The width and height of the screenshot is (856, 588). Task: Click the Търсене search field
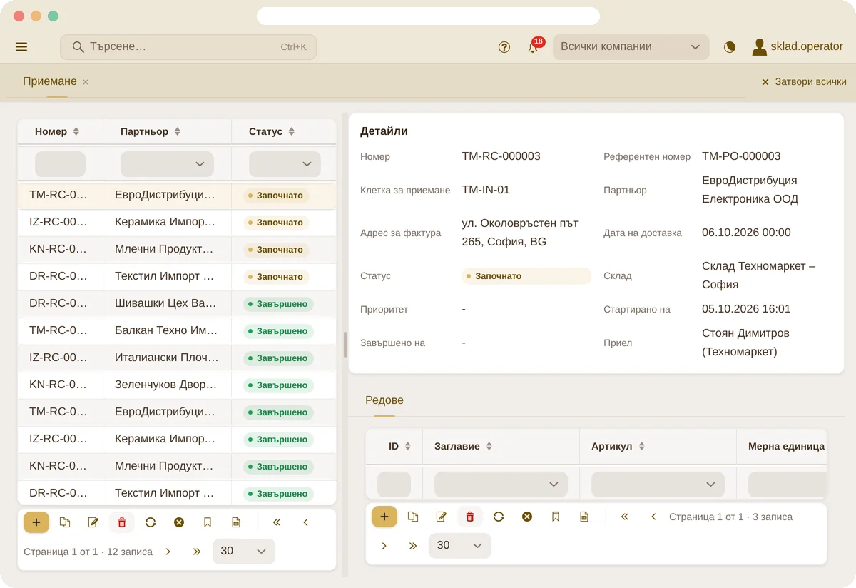[x=188, y=47]
